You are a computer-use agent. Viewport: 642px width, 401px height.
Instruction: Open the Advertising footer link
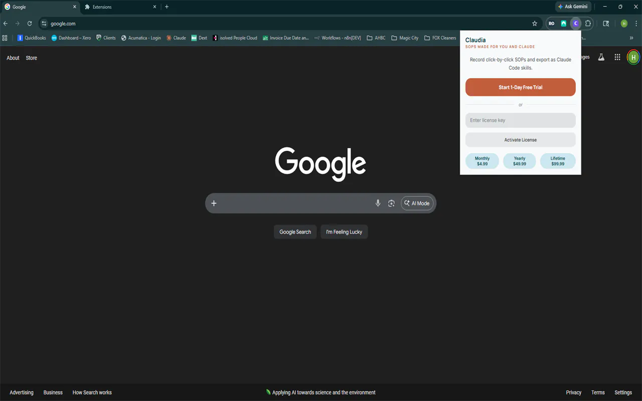point(22,392)
